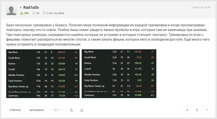This screenshot has height=119, width=217.
Task: Open the second poker stats screenshot
Action: pos(119,74)
